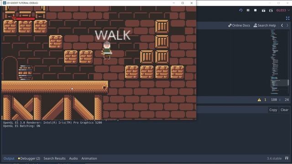Click the OpenGL ES 3.0 Renderer output line

tap(52, 123)
